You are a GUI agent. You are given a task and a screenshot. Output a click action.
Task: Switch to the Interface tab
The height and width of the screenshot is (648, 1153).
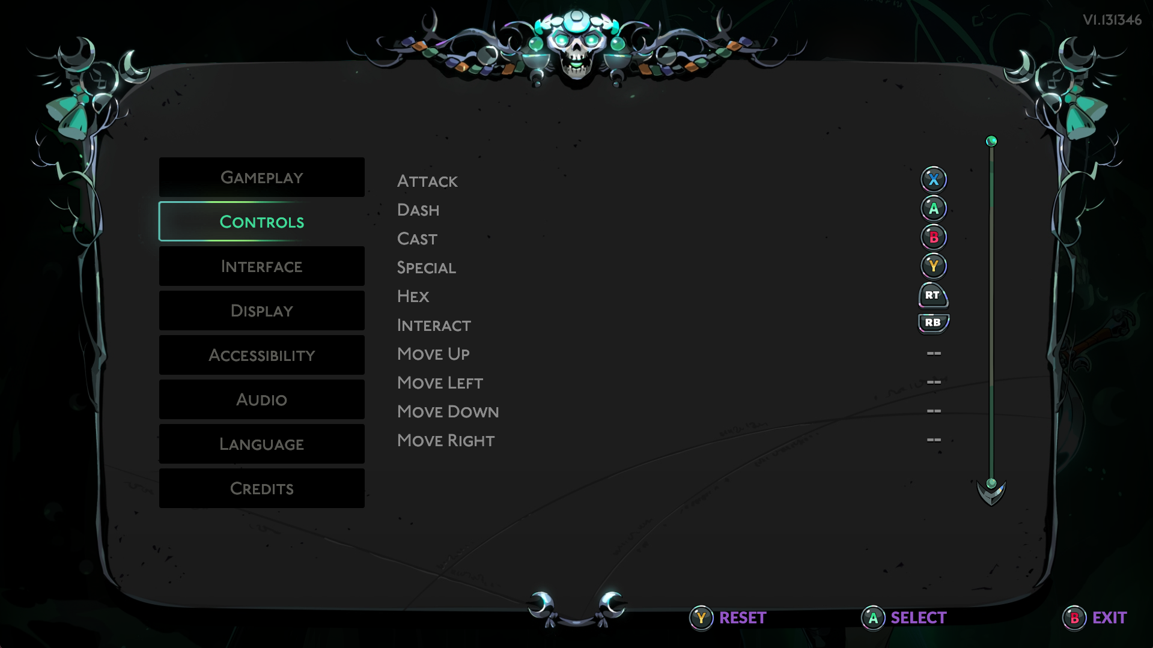(x=262, y=266)
